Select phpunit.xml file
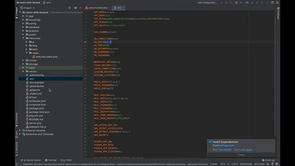 [36, 116]
